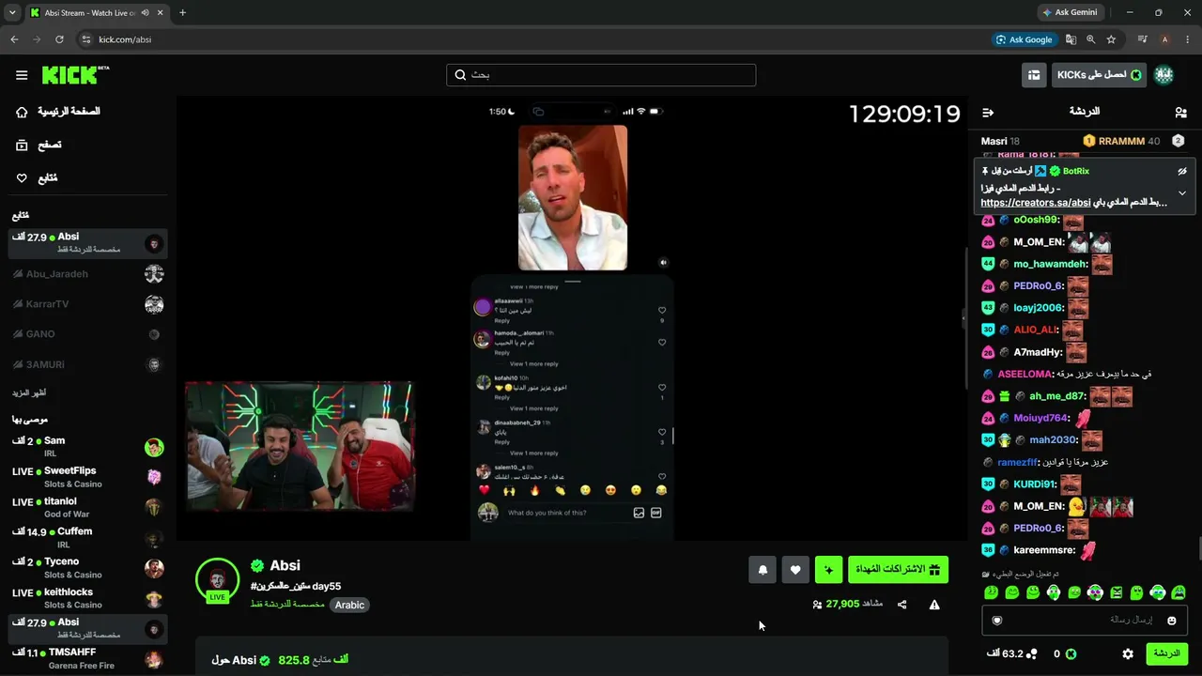Click the Ask Gemini button
1202x676 pixels.
pos(1069,12)
